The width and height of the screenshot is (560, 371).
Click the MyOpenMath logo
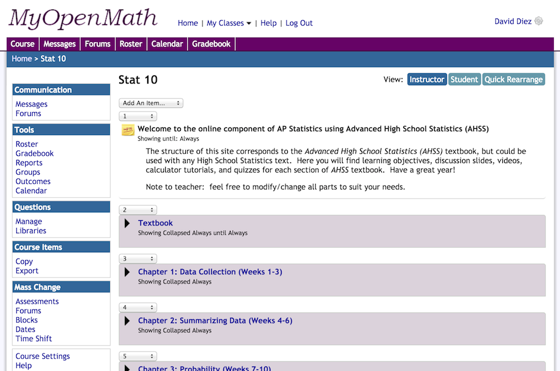[83, 18]
